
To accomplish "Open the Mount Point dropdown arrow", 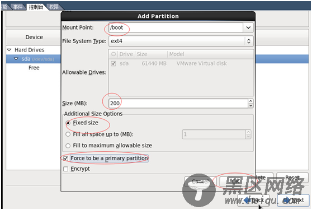I will 248,27.
